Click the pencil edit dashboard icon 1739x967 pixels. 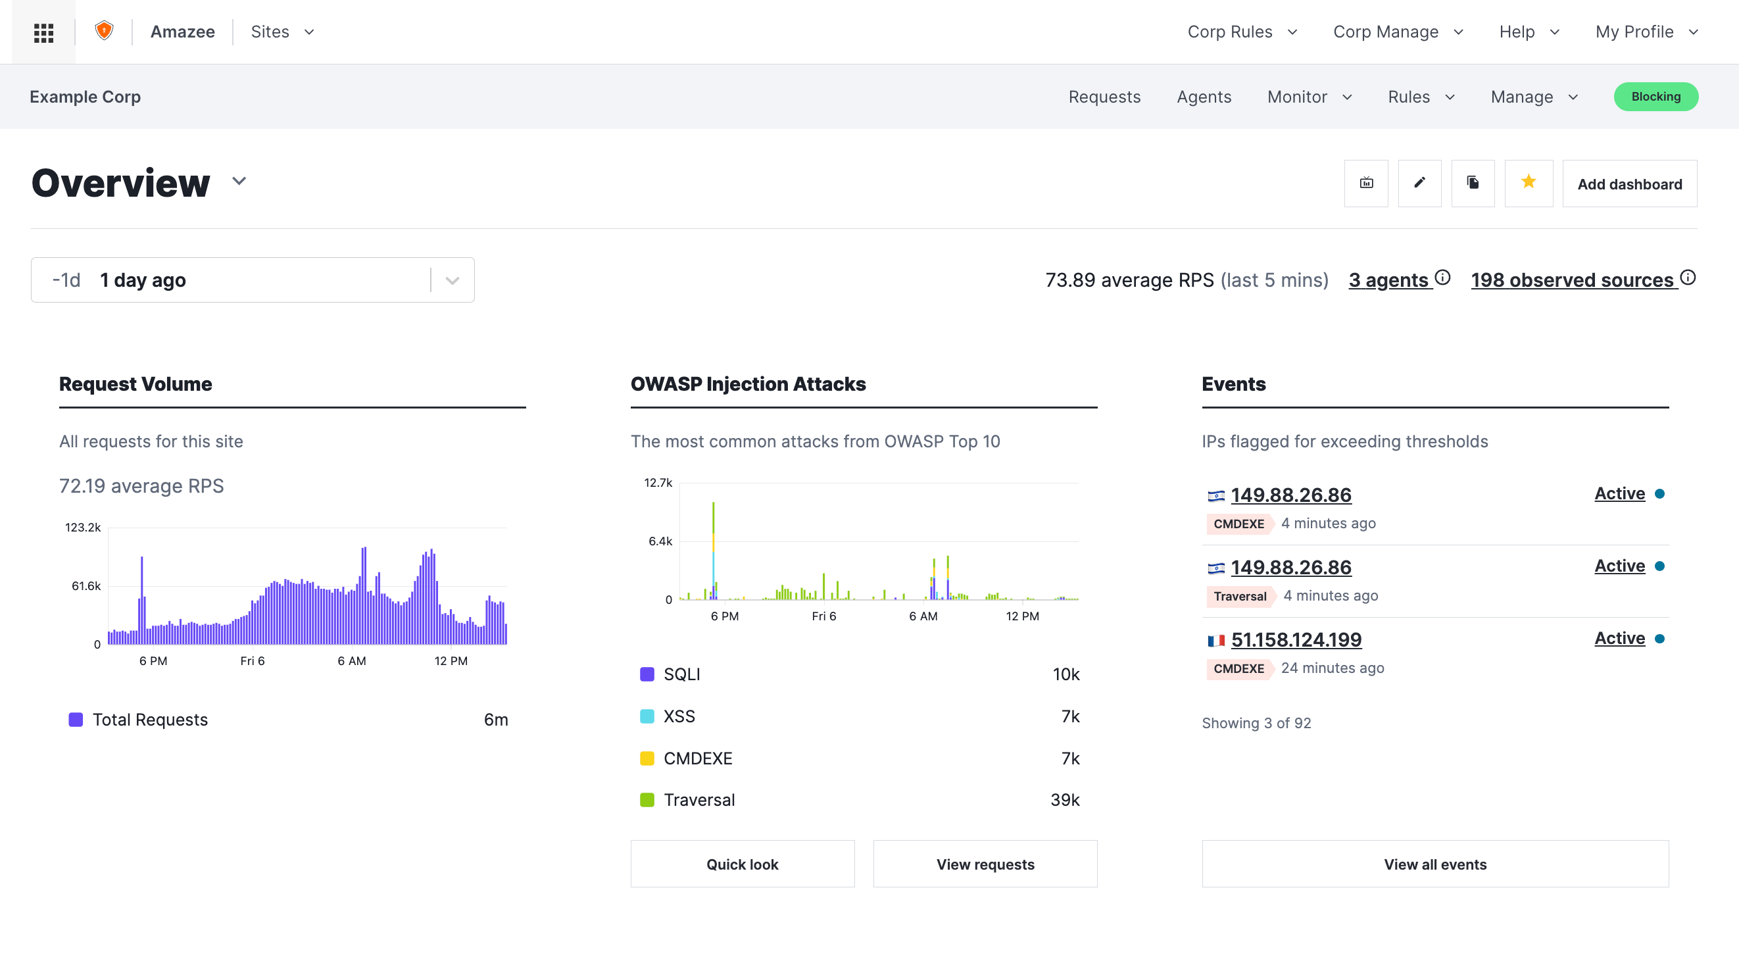point(1419,183)
